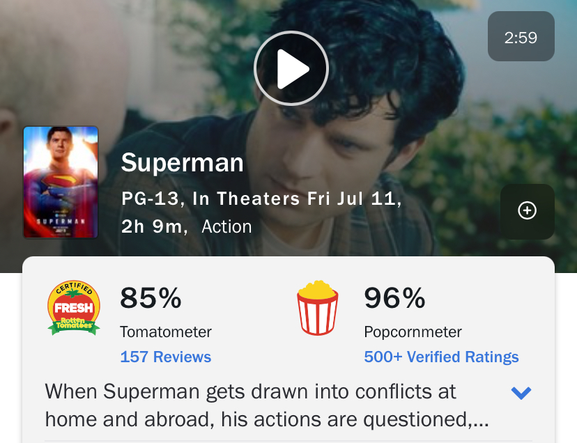Screen dimensions: 577x443
Task: Click the Popcornmeter label text
Action: 413,332
